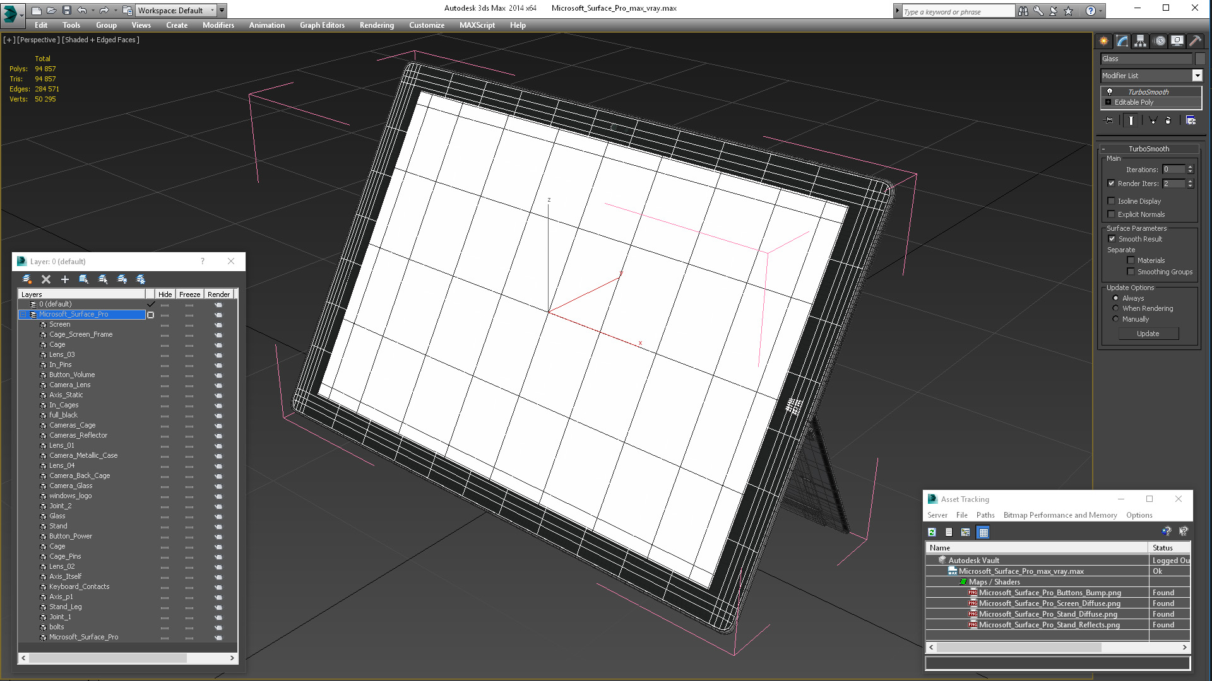Click Delete layer X icon
Screen dimensions: 1212x681
pyautogui.click(x=46, y=279)
